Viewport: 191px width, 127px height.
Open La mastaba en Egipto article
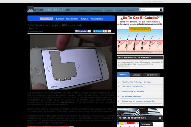131,96
